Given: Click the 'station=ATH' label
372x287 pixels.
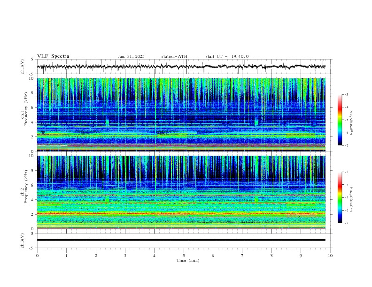Looking at the screenshot, I should pyautogui.click(x=174, y=56).
